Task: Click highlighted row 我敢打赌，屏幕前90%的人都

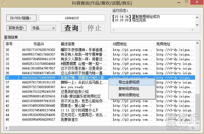Action: (100, 78)
